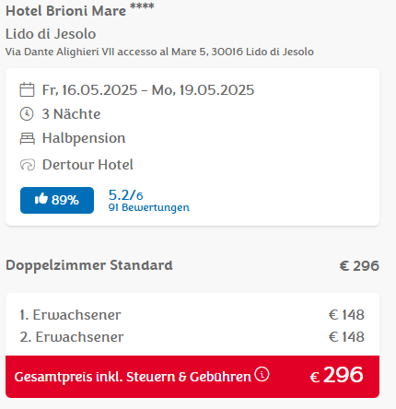Click the blue 89% recommendation badge
The height and width of the screenshot is (409, 396).
pos(57,200)
